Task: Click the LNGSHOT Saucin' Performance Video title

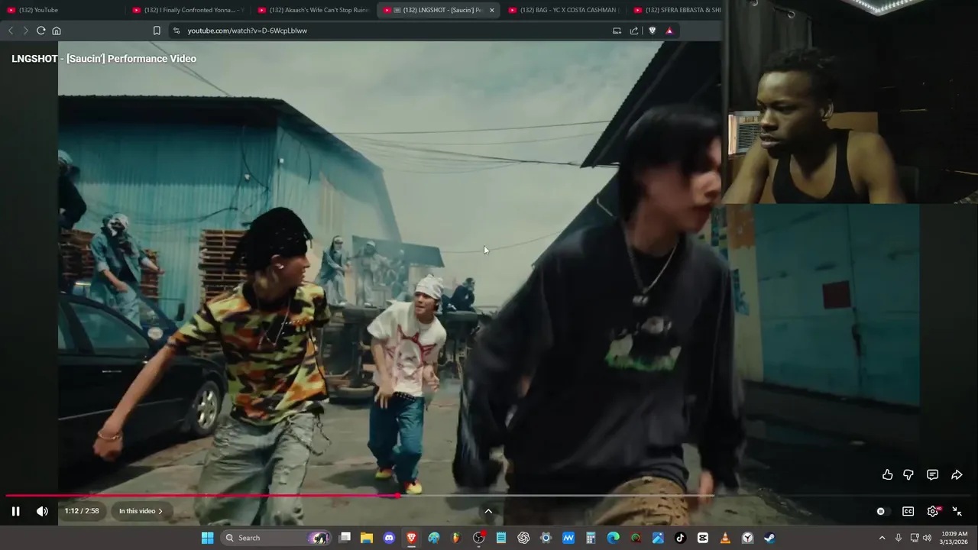Action: (104, 59)
